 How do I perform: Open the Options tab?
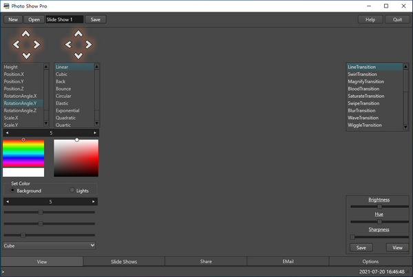coord(370,262)
